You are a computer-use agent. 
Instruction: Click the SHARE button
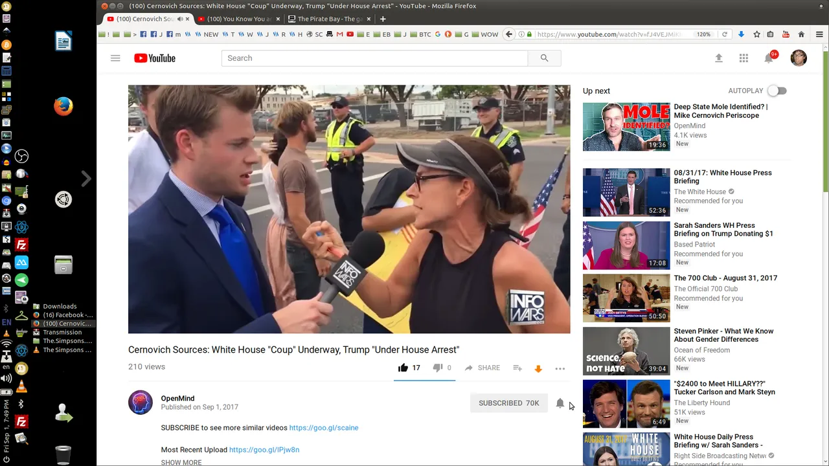click(x=483, y=368)
